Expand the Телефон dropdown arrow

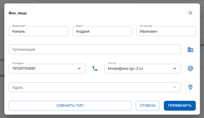coord(79,69)
